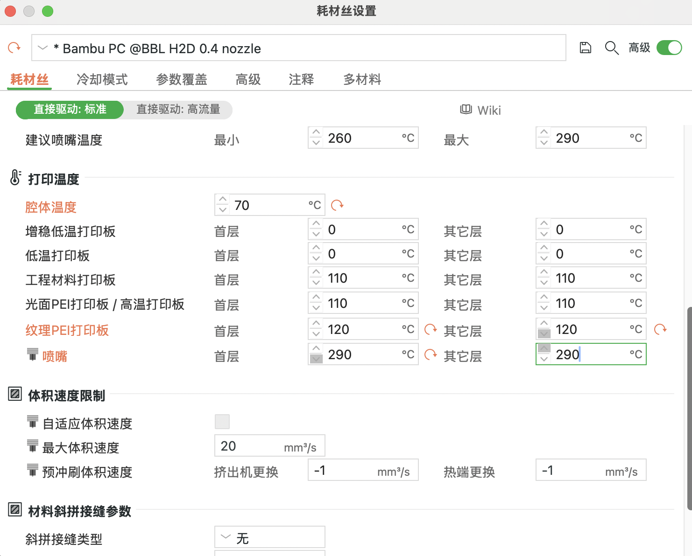
Task: Click the save preset floppy disk icon
Action: pos(585,48)
